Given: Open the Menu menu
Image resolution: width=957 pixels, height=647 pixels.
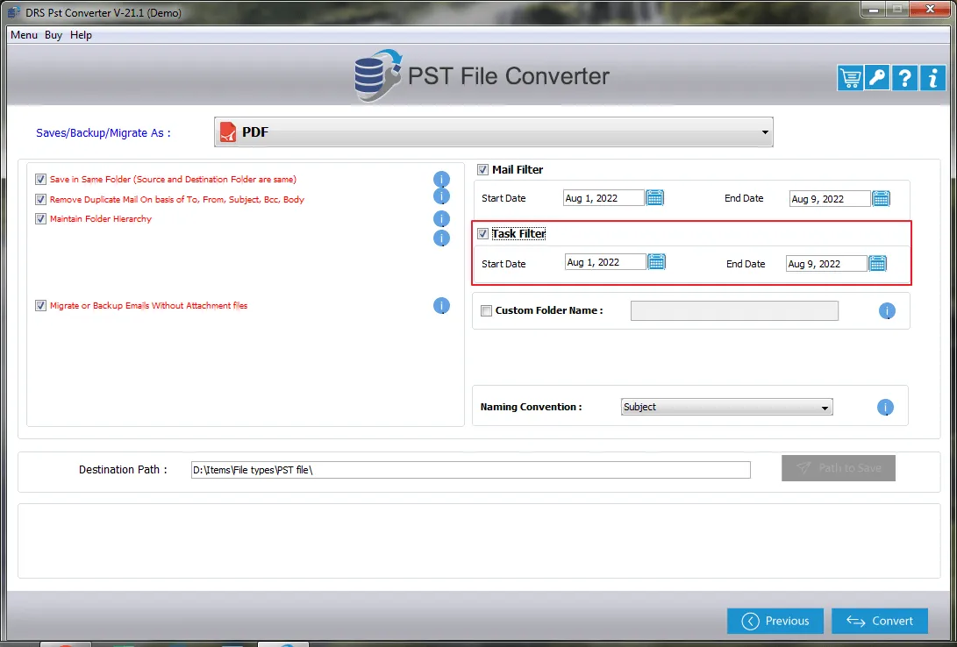Looking at the screenshot, I should coord(24,35).
